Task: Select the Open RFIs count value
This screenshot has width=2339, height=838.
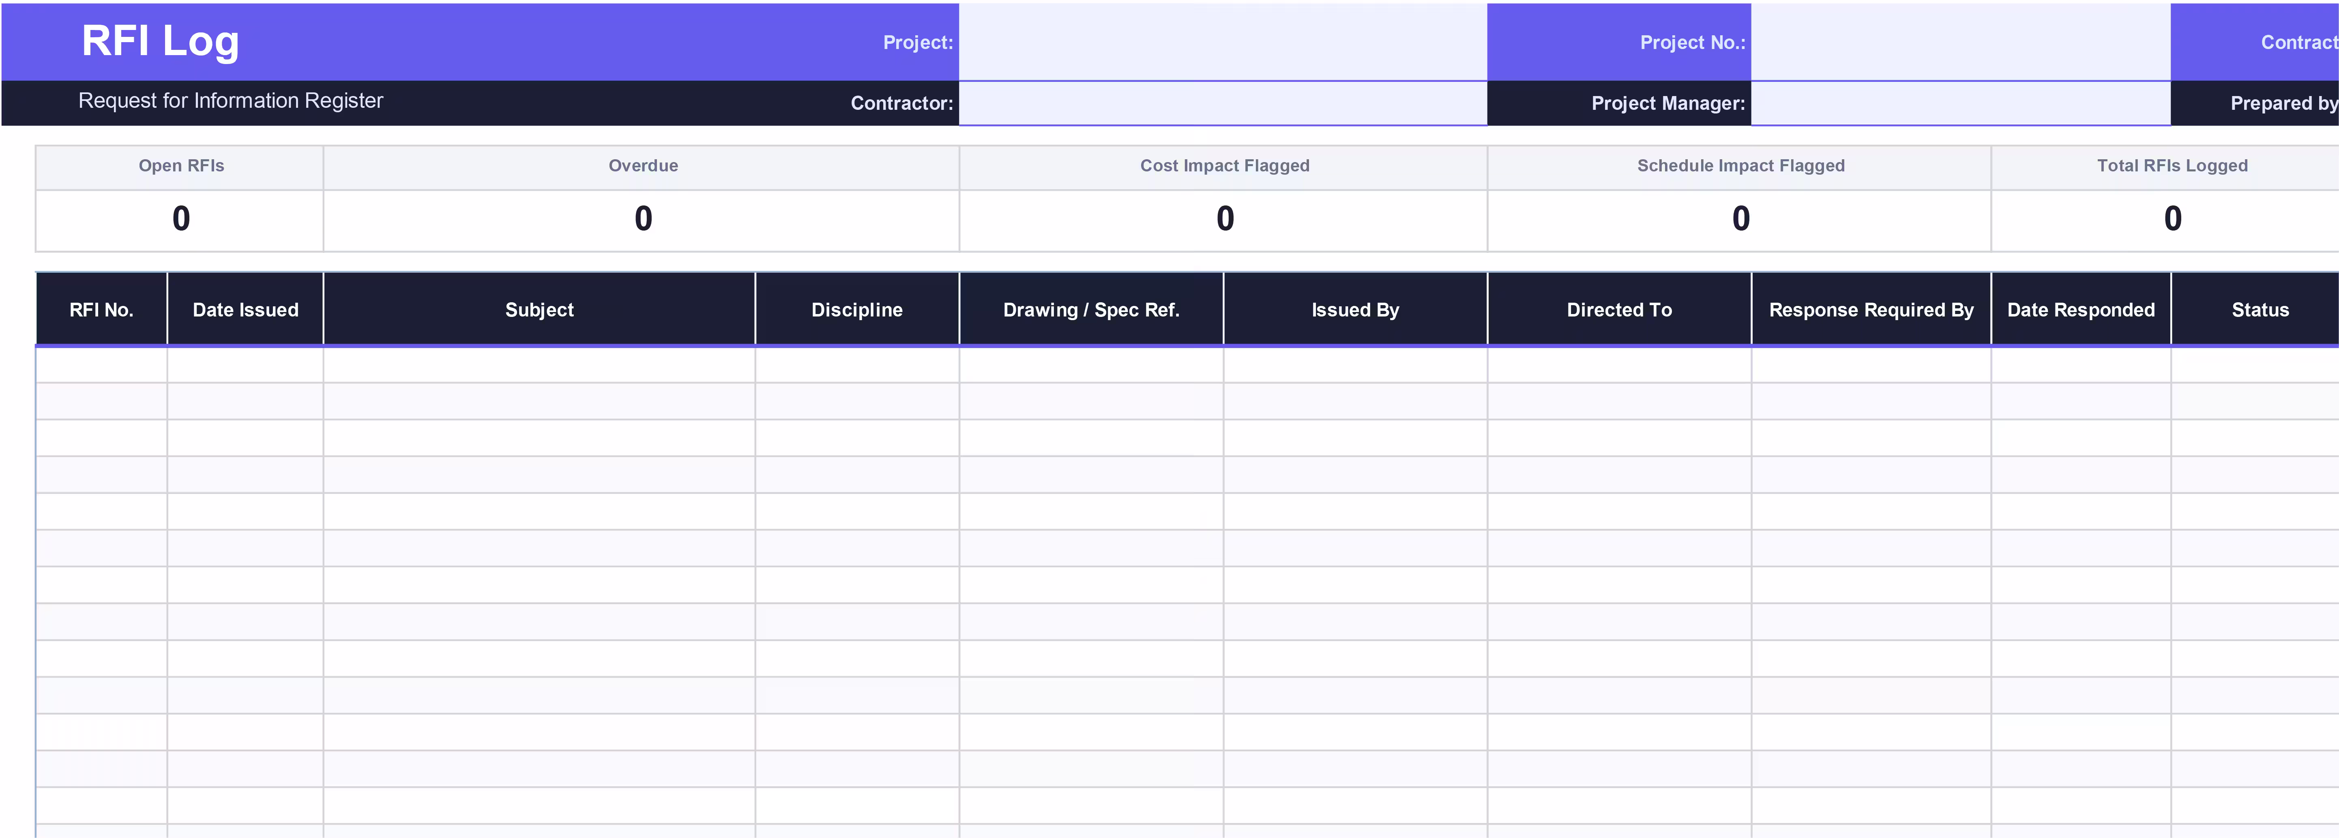Action: (x=182, y=218)
